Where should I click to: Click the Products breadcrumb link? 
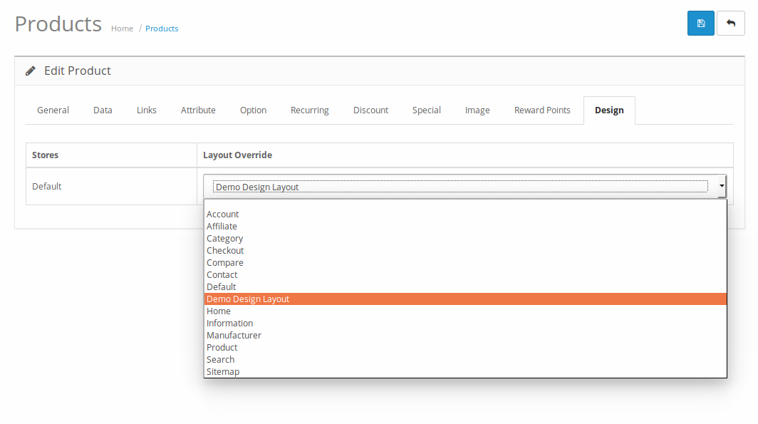pyautogui.click(x=162, y=29)
